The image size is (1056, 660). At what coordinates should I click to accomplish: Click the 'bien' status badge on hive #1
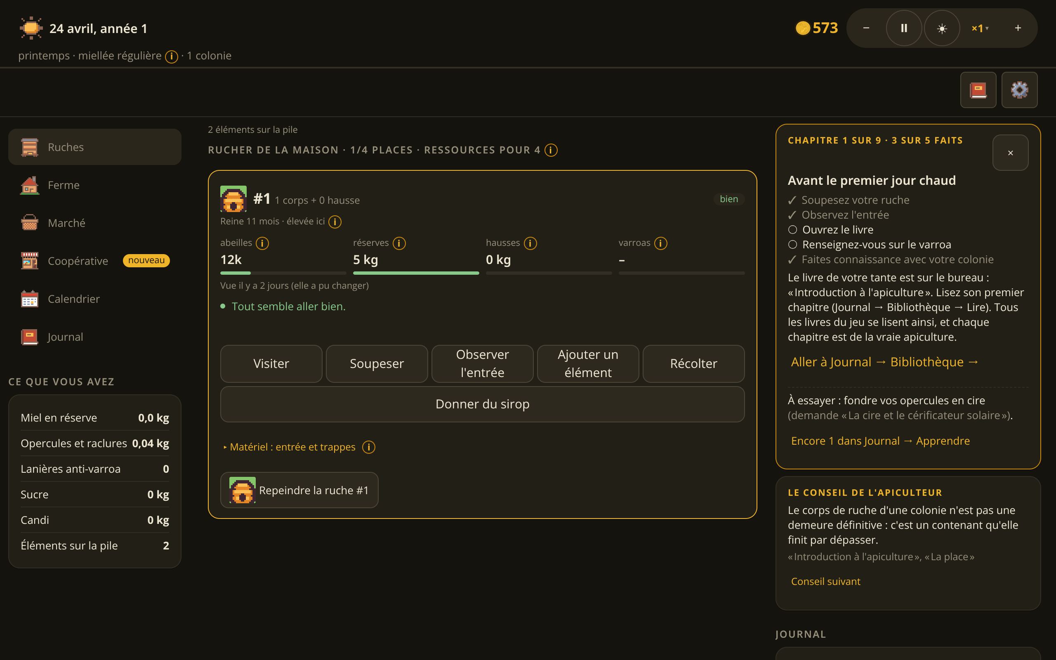pos(729,199)
